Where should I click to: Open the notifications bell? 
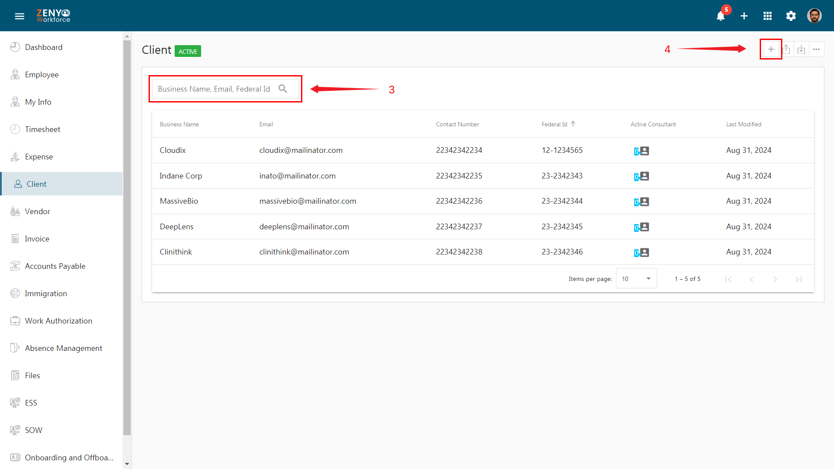click(721, 16)
